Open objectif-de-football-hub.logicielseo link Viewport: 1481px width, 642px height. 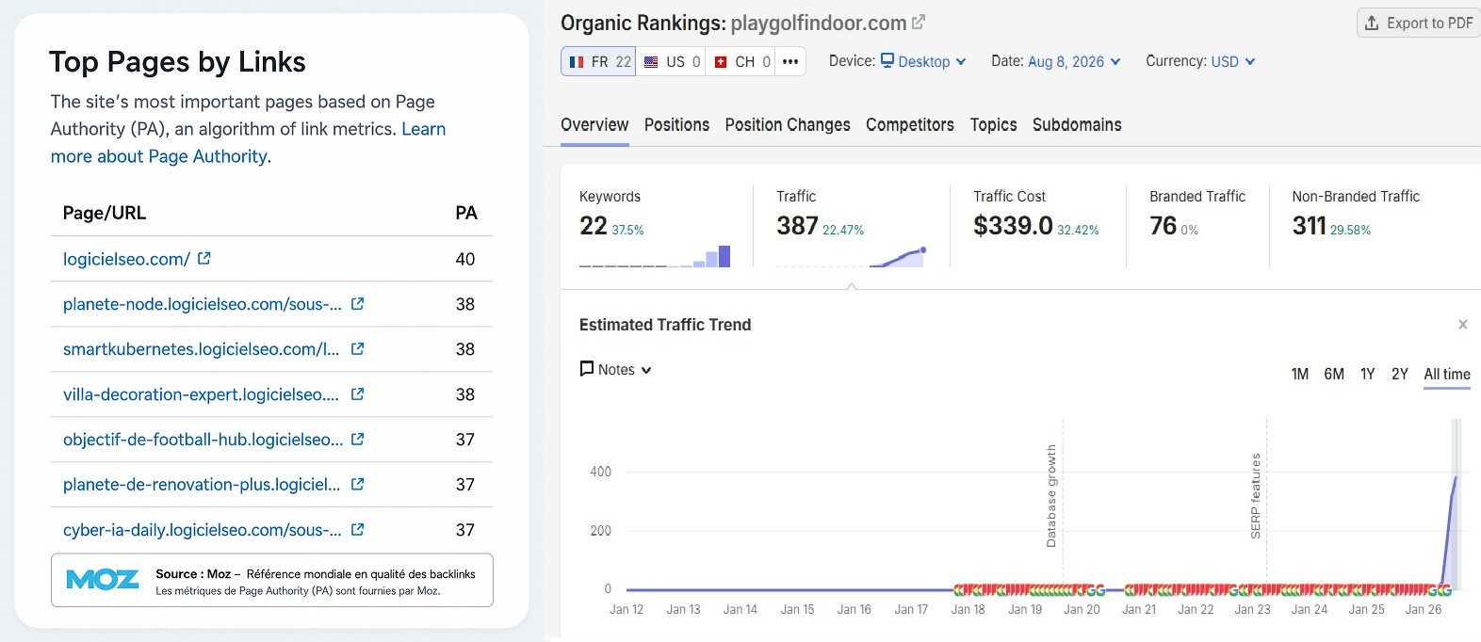tap(202, 440)
